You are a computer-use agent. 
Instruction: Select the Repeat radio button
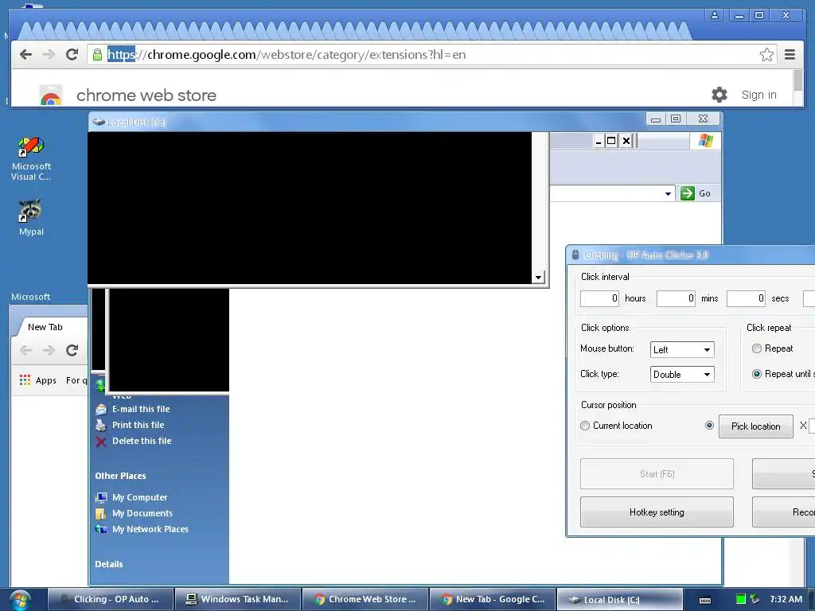757,348
